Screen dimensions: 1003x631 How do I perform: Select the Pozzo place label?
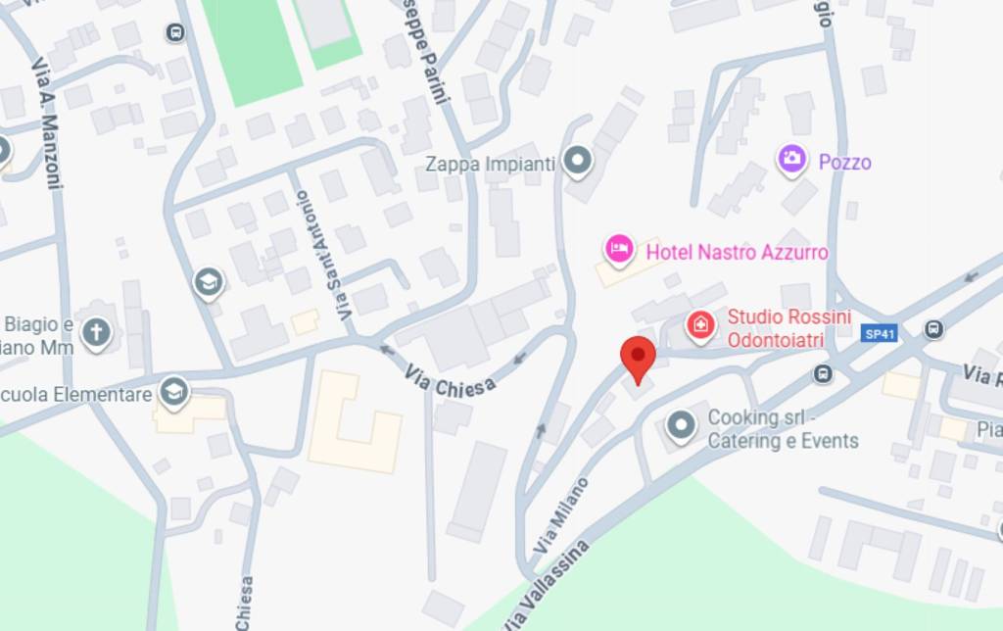(845, 163)
